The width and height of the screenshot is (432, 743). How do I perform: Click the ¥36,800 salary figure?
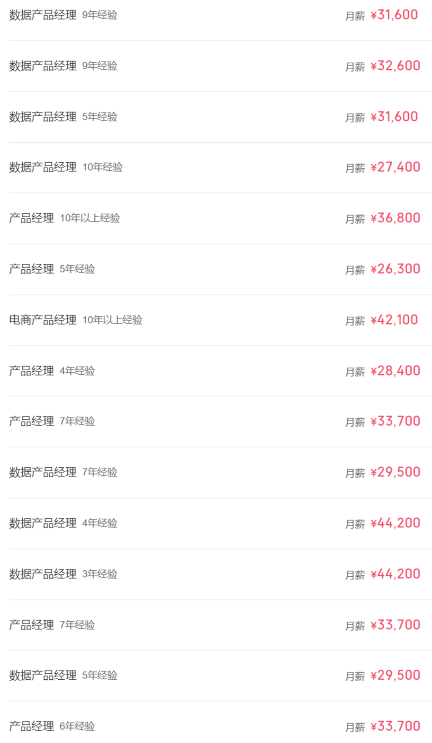[x=395, y=218]
